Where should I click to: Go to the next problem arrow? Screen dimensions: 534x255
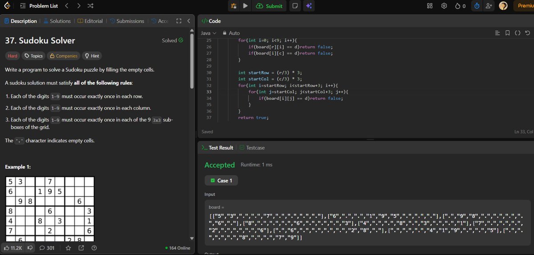[79, 6]
